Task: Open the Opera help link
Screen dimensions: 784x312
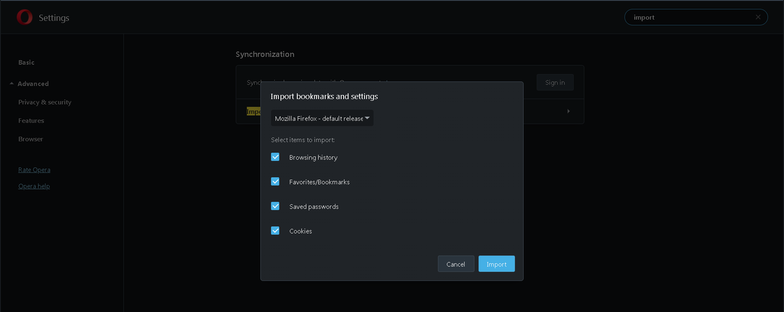Action: coord(34,186)
